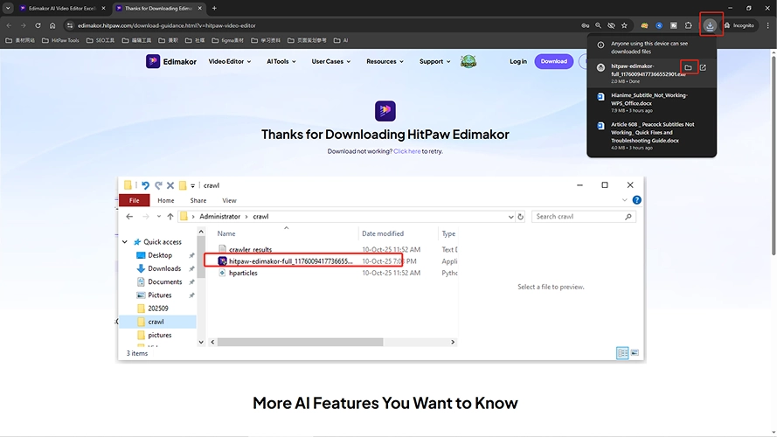Expand the Support menu
This screenshot has height=437, width=777.
point(434,61)
